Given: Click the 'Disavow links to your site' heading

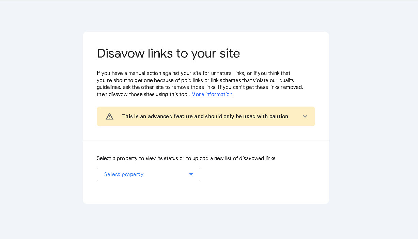Looking at the screenshot, I should (x=168, y=53).
